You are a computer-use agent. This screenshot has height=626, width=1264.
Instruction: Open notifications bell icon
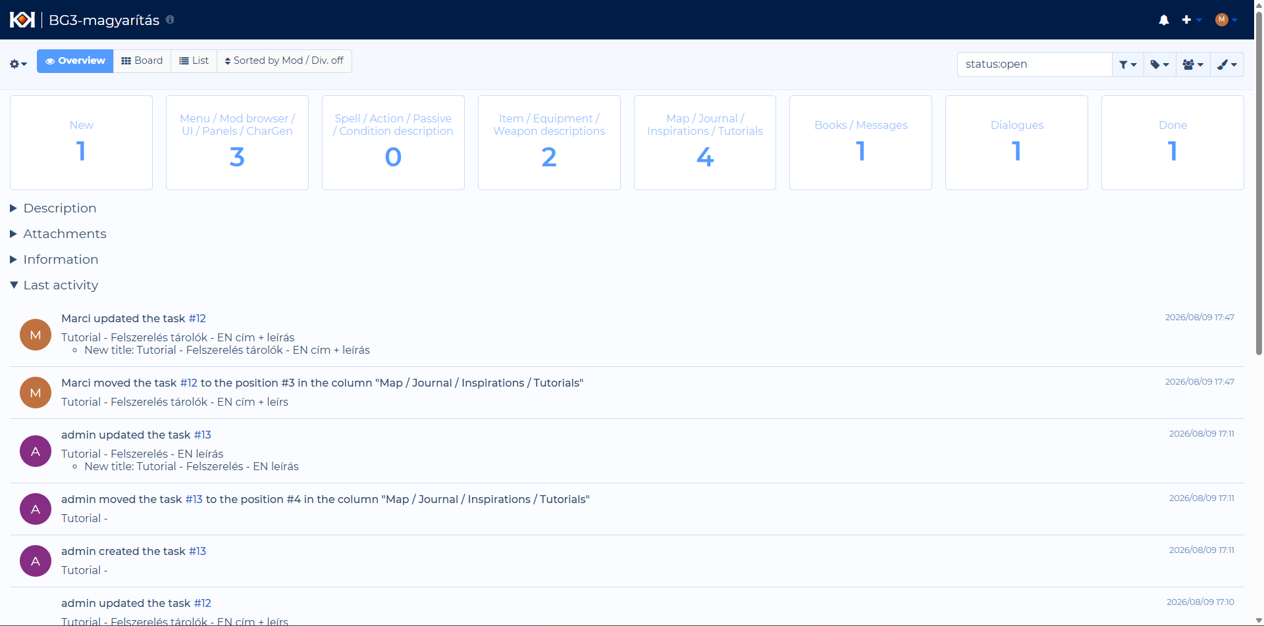click(1164, 20)
